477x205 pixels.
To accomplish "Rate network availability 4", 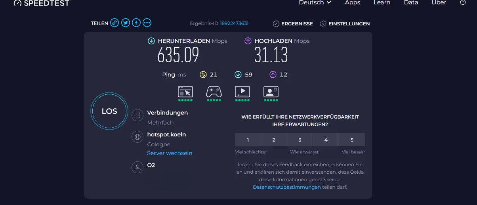I will [x=326, y=140].
